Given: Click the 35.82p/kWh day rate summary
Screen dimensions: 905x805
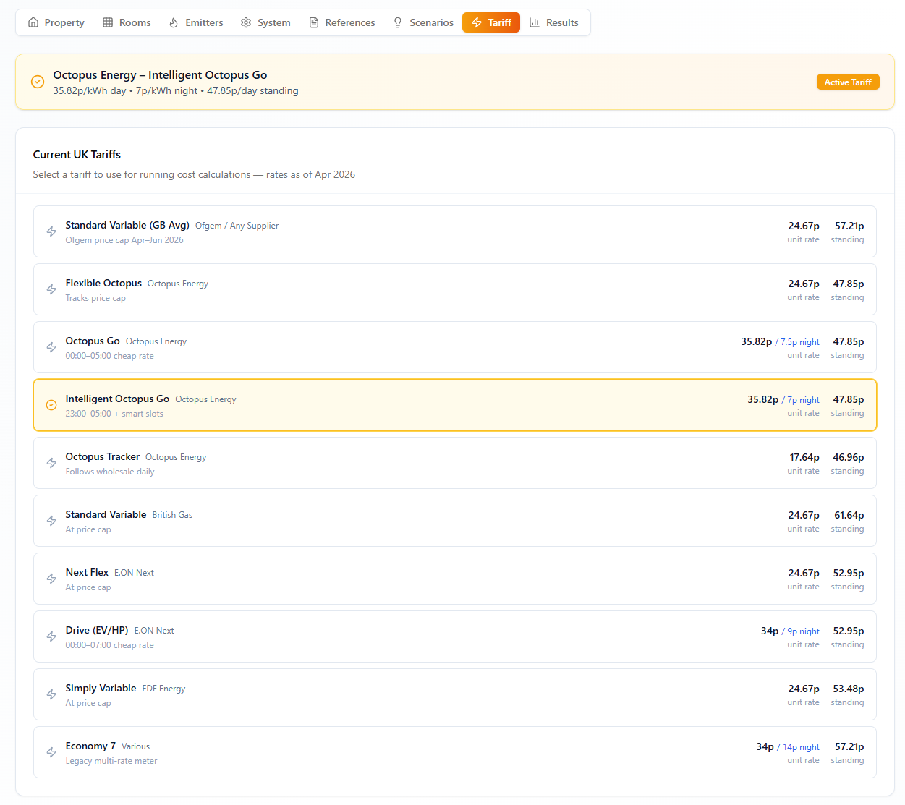Looking at the screenshot, I should [90, 91].
